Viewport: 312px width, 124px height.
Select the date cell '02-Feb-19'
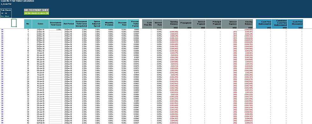point(40,123)
